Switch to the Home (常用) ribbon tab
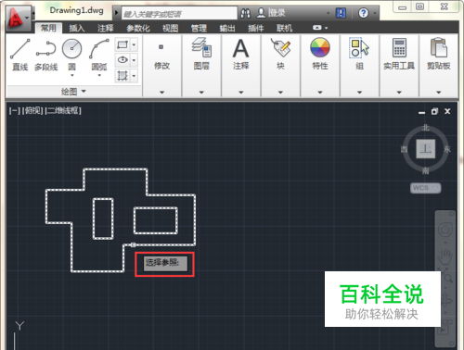This screenshot has height=350, width=464. [48, 28]
